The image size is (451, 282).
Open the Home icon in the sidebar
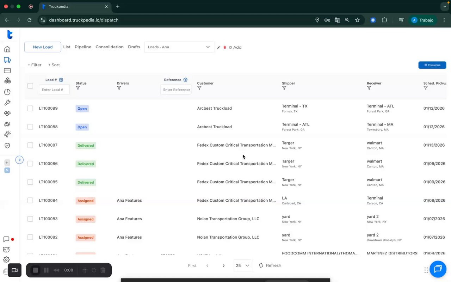pyautogui.click(x=7, y=49)
